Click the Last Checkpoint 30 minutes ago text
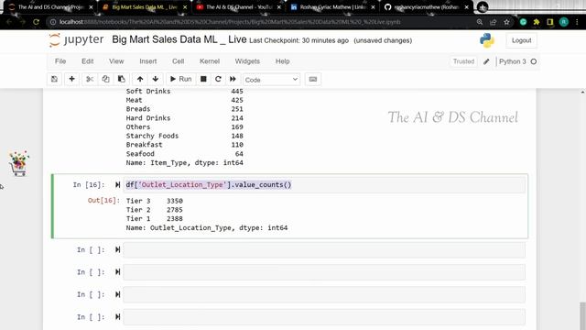The image size is (586, 330). click(x=299, y=40)
